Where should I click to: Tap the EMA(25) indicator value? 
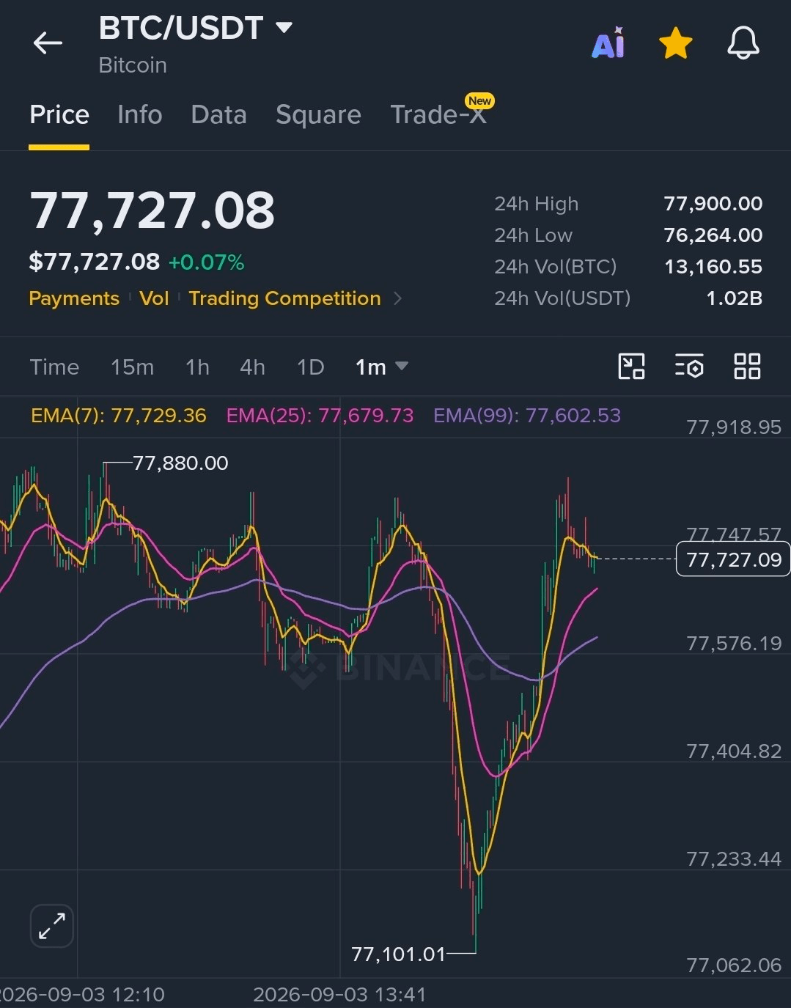tap(320, 416)
